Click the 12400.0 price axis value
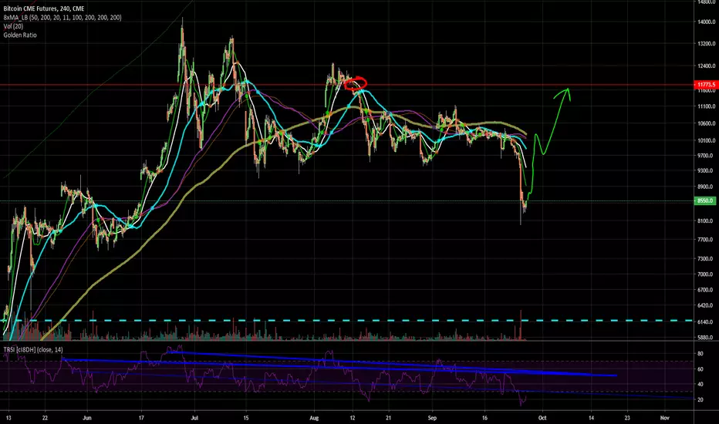Screen dimensions: 719x424 [x=706, y=66]
